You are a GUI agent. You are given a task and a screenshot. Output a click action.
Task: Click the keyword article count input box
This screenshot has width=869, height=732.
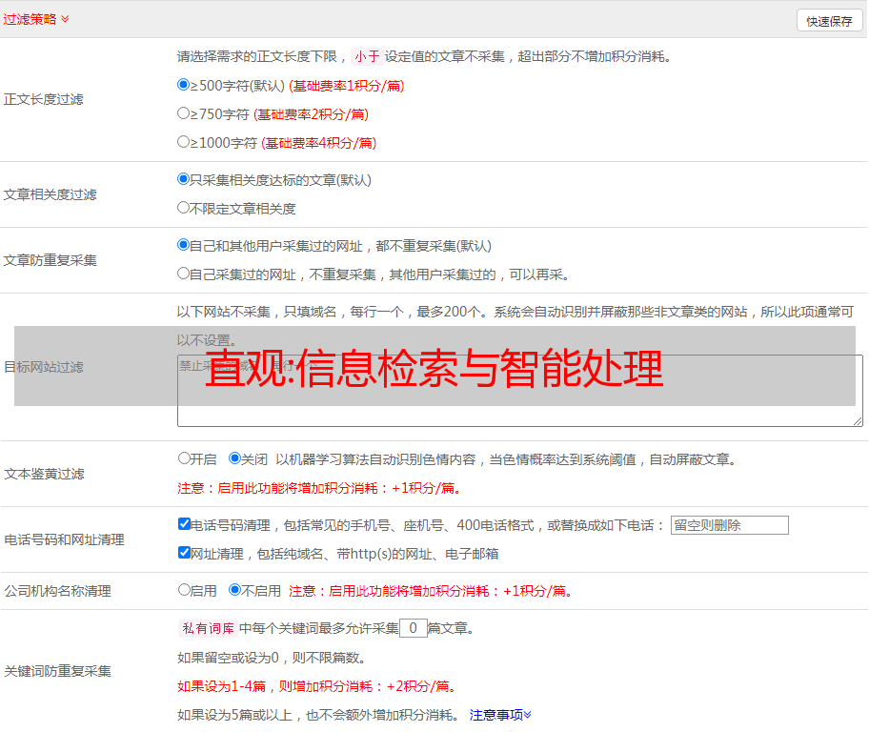tap(414, 628)
